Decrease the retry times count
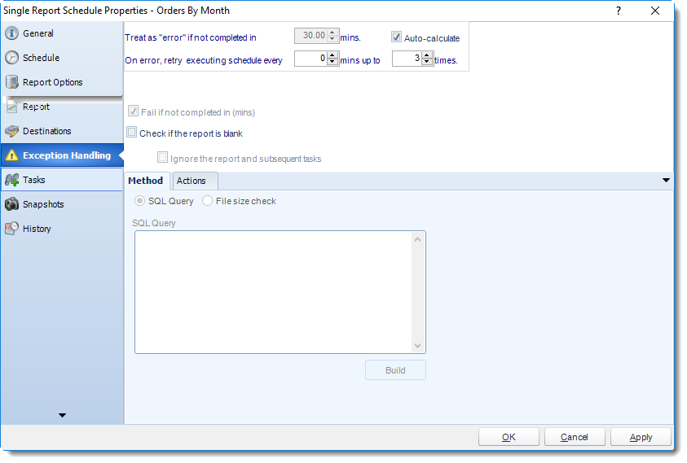 pyautogui.click(x=427, y=62)
